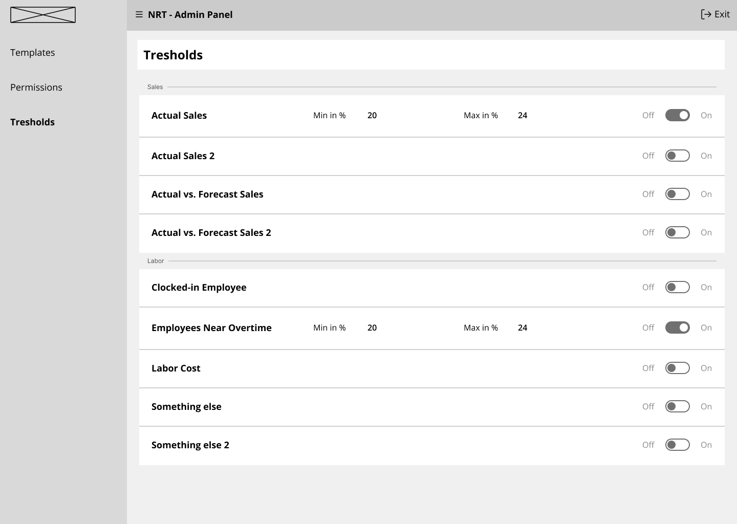Viewport: 737px width, 524px height.
Task: Click the Exit logout icon
Action: point(706,14)
